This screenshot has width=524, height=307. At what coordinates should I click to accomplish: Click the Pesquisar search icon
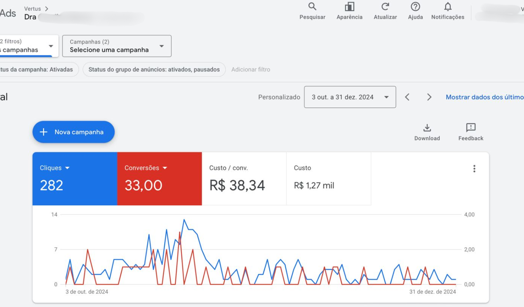[x=312, y=7]
